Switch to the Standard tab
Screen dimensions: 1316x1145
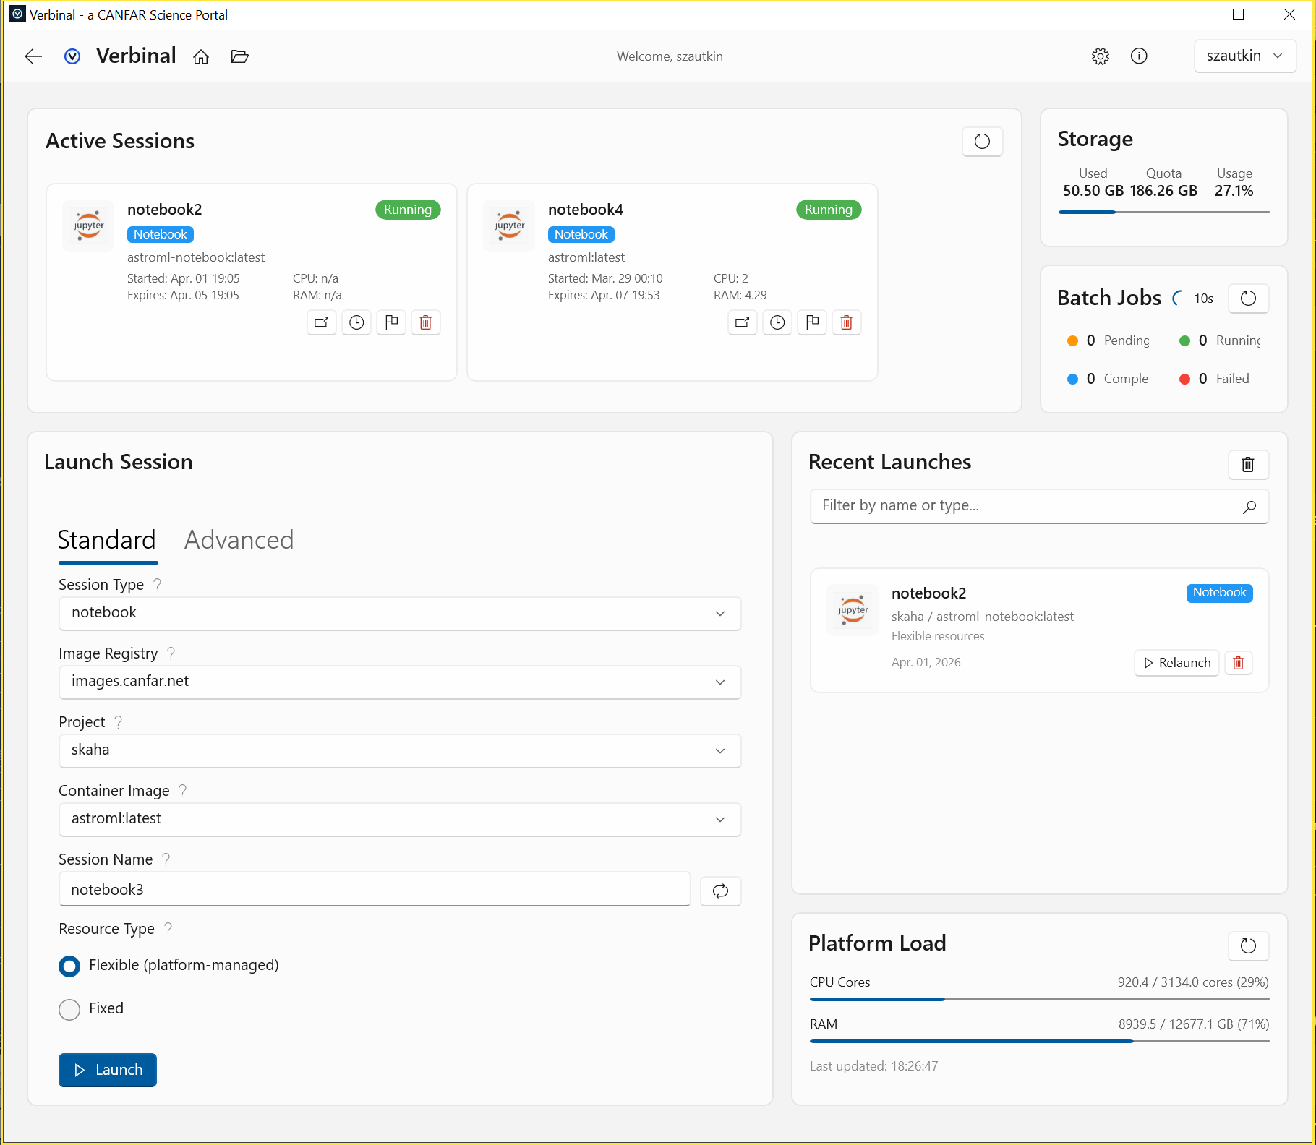tap(107, 541)
